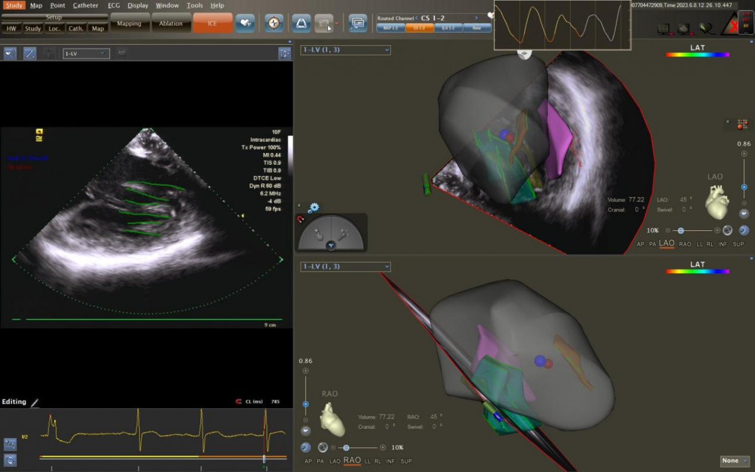Click the heart-plus icon in the toolbar
This screenshot has width=755, height=472.
245,23
